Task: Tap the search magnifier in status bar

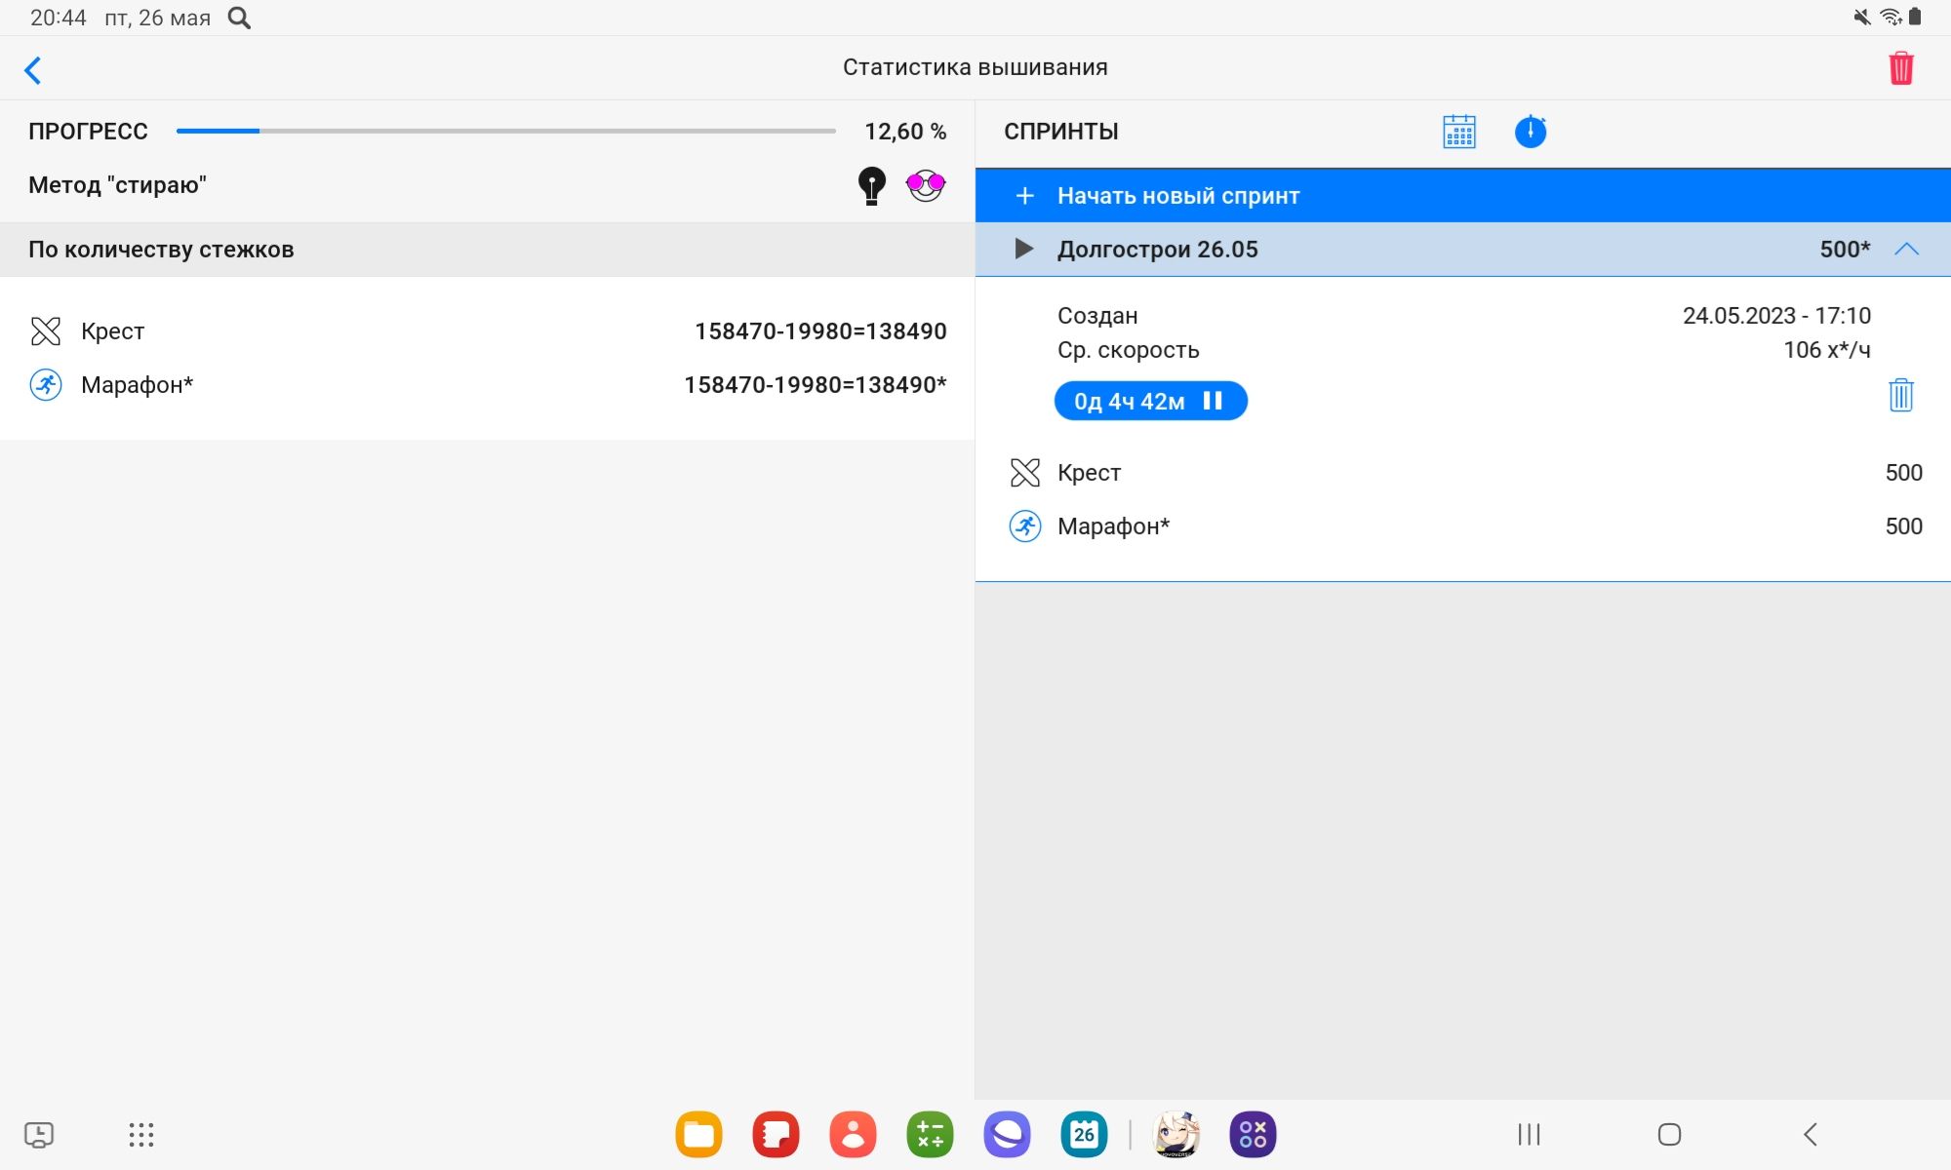Action: (239, 18)
